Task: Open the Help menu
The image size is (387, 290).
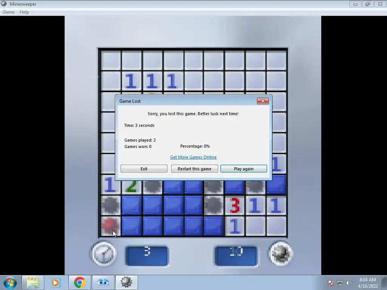Action: [x=24, y=12]
